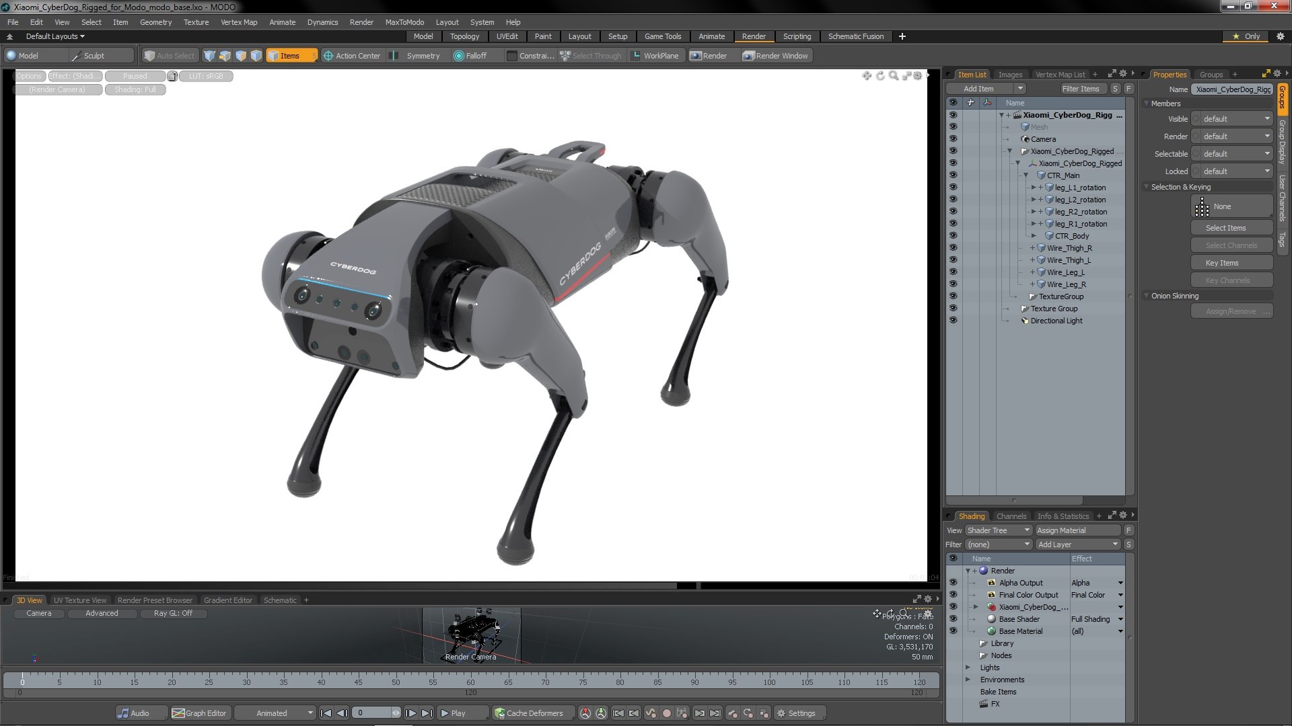Screen dimensions: 1292x726
Task: Select Edges selection mode icon
Action: coord(225,56)
